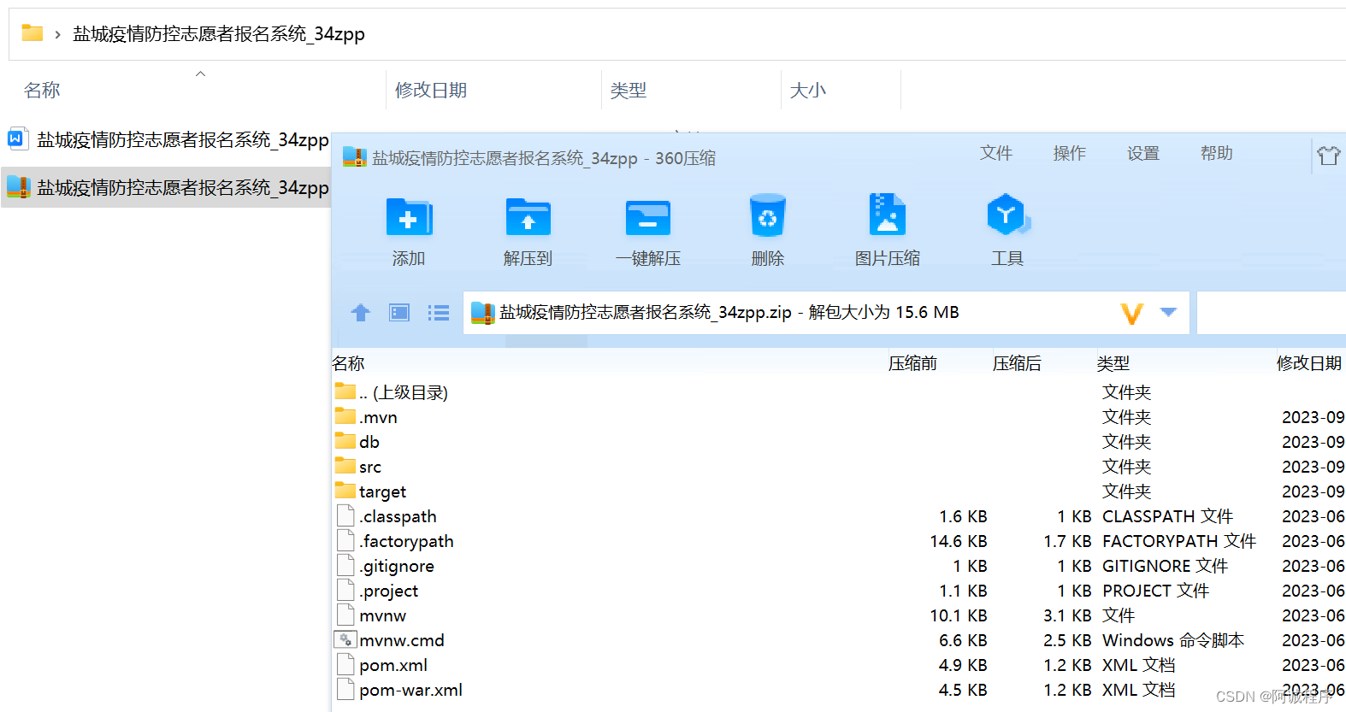The image size is (1346, 712).
Task: Click the 10.1 KB size cell
Action: tap(959, 615)
